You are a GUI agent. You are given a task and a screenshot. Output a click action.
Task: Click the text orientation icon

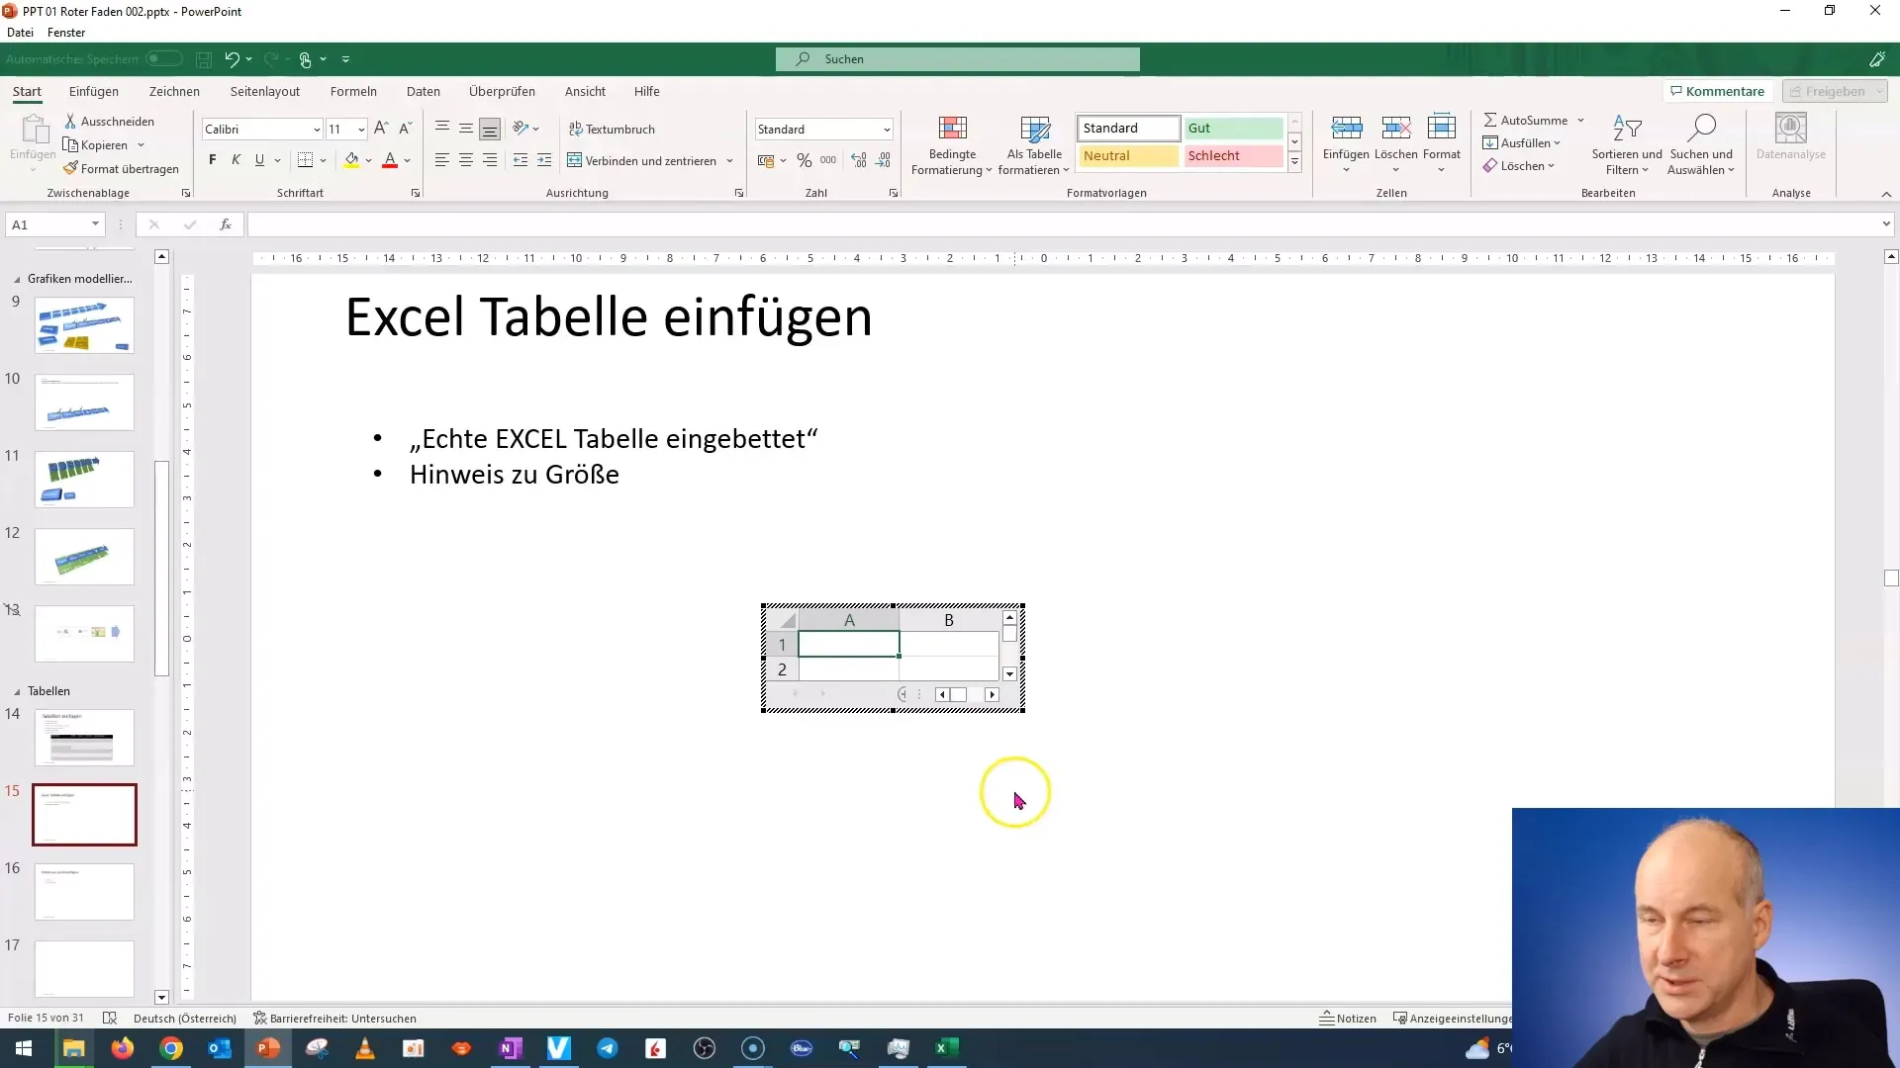521,129
